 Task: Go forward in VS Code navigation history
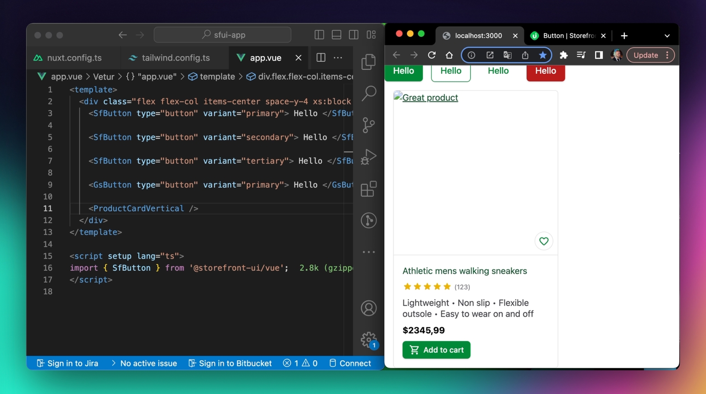[140, 35]
